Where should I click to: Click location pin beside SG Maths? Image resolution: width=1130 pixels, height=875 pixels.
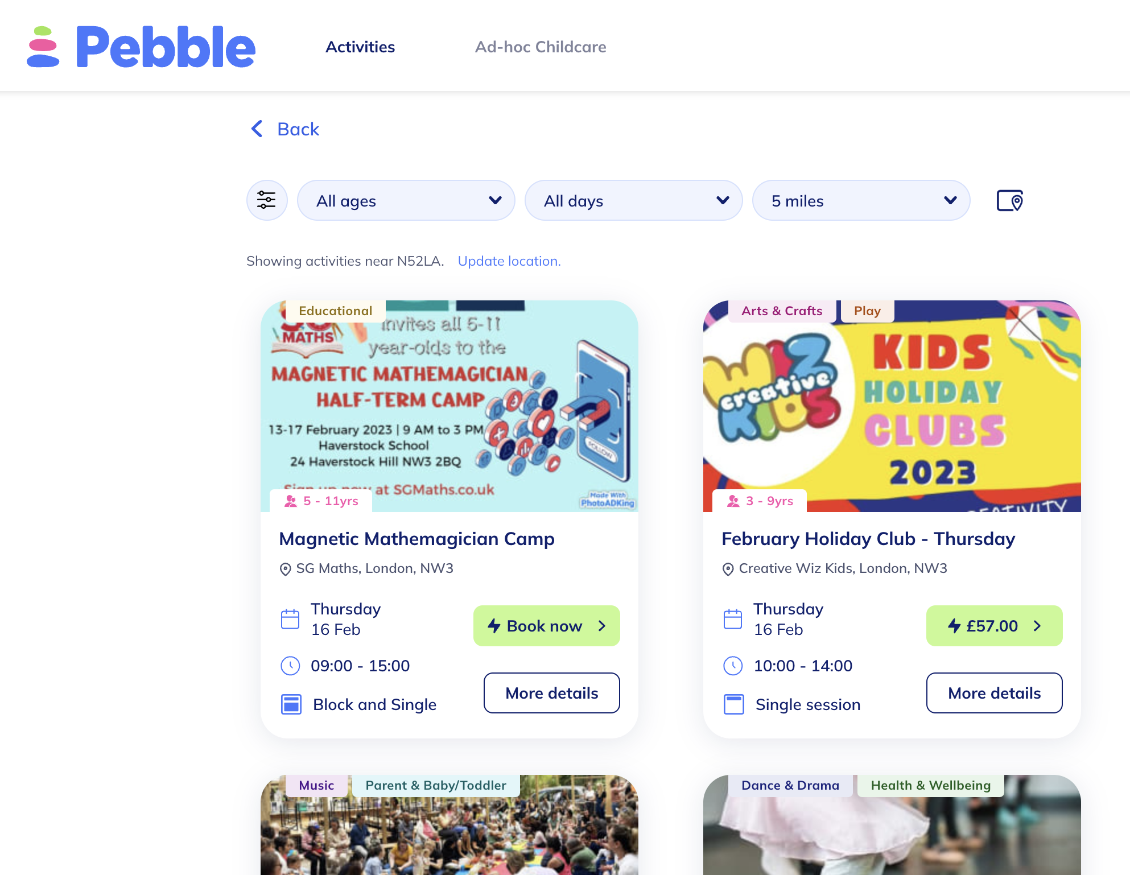pos(285,569)
